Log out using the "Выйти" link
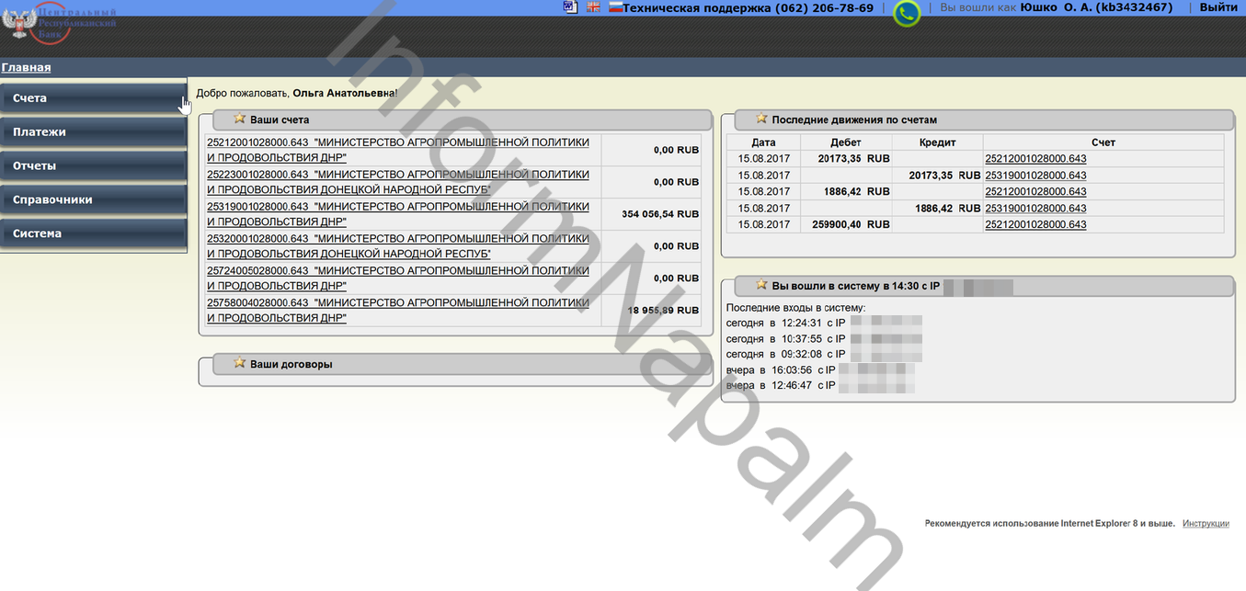1246x591 pixels. pos(1218,7)
